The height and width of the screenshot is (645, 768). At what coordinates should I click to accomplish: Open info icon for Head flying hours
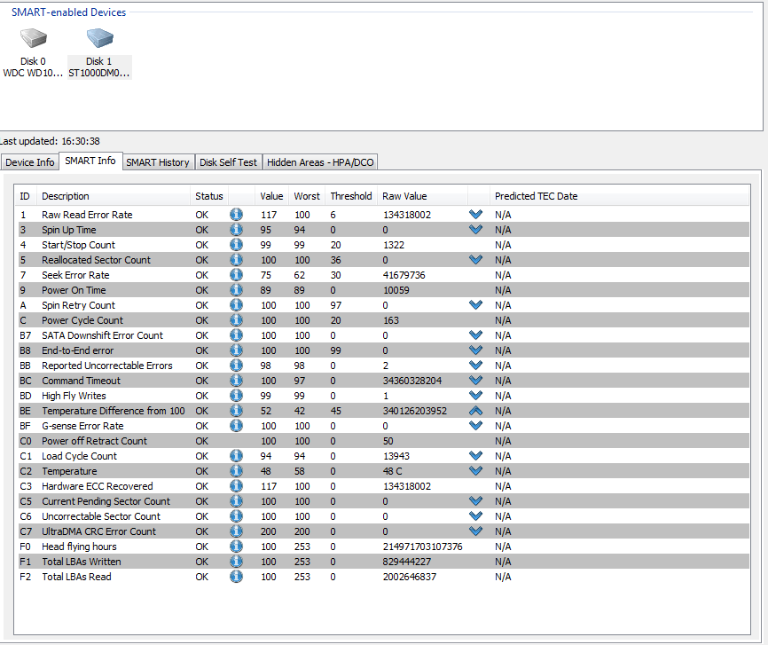(236, 547)
